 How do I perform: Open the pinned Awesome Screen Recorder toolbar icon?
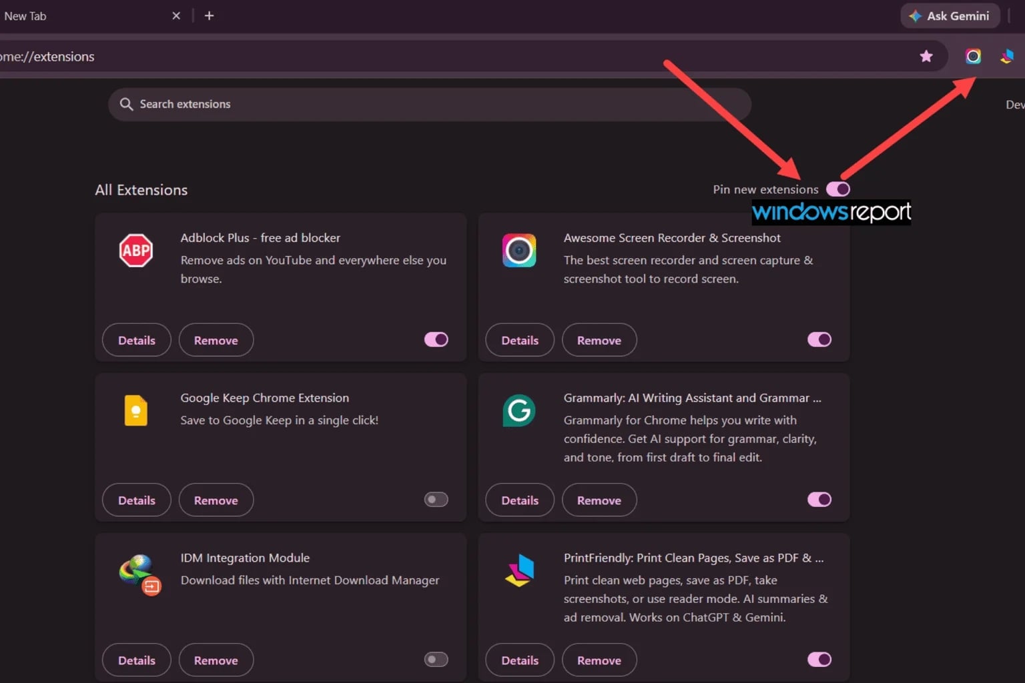(973, 57)
